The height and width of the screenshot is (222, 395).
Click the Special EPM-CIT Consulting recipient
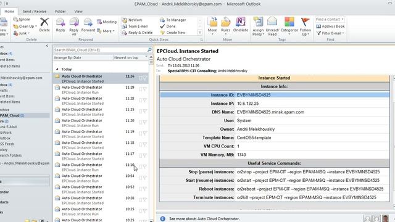tap(192, 71)
